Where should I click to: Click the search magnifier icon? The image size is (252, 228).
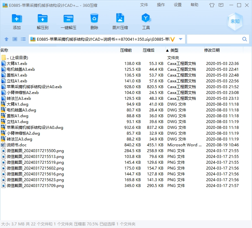245,39
